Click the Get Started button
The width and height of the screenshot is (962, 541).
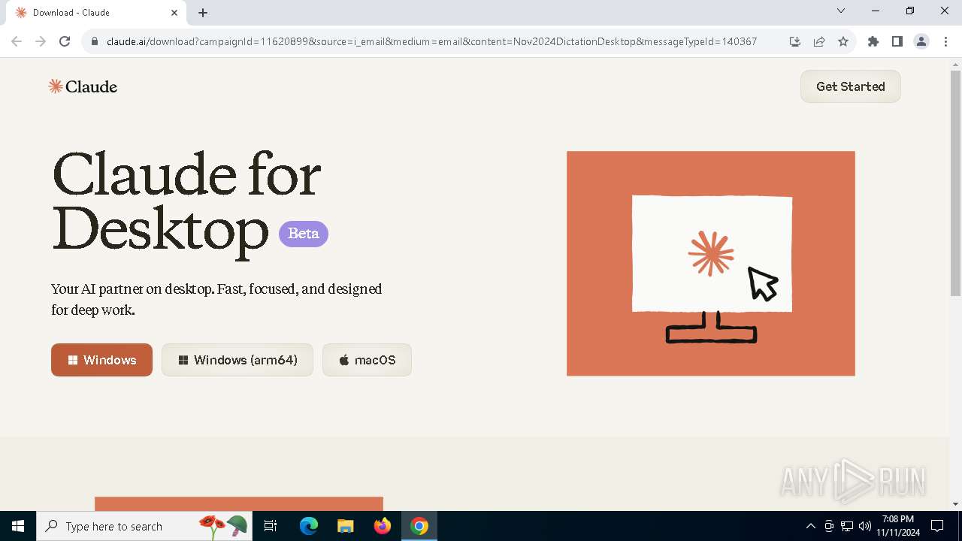click(x=850, y=86)
